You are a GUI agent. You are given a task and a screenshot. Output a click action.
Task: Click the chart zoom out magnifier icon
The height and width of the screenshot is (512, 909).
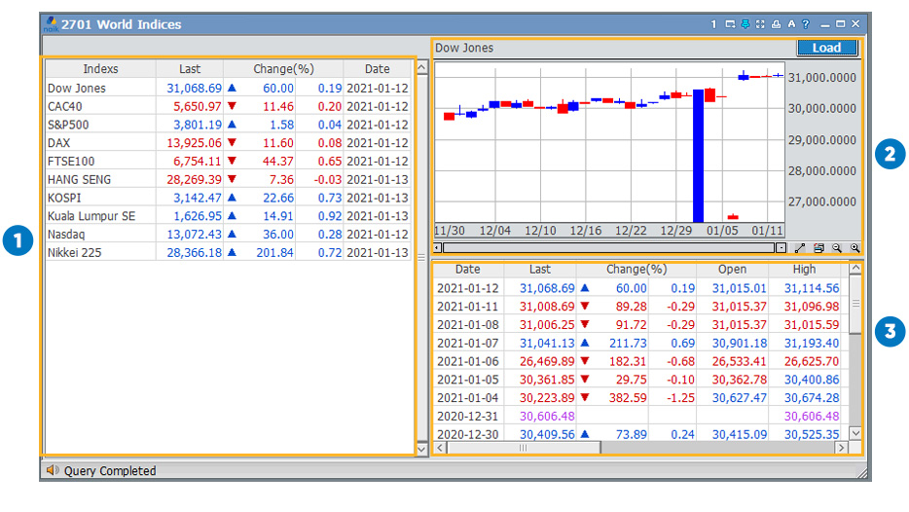(836, 248)
